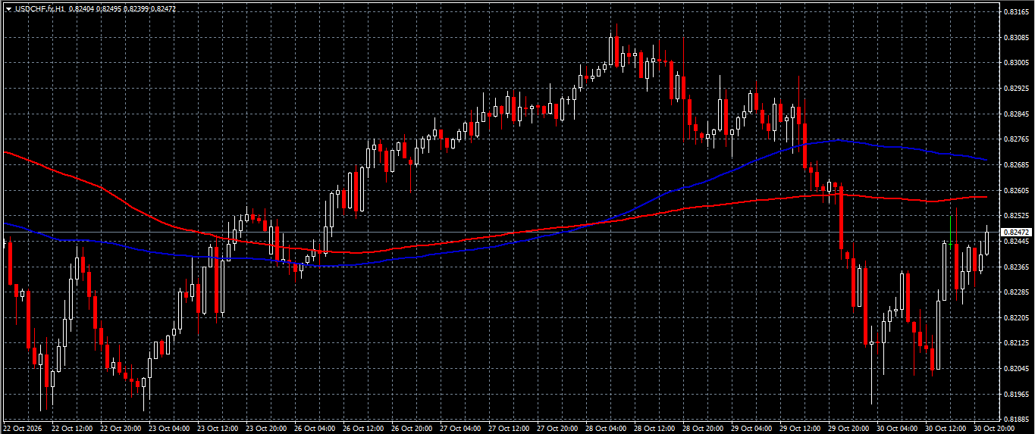Viewport: 1035px width, 434px height.
Task: Click the 0.83085 price scale label
Action: [1016, 37]
